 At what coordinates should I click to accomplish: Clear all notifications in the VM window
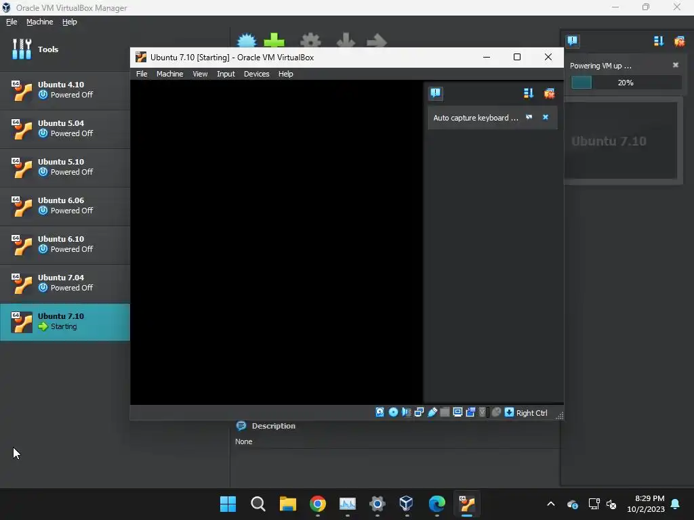pos(549,93)
